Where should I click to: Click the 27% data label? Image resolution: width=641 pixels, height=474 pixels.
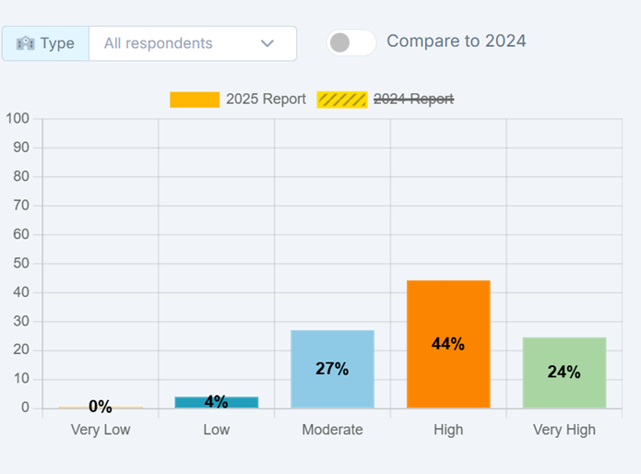coord(332,369)
